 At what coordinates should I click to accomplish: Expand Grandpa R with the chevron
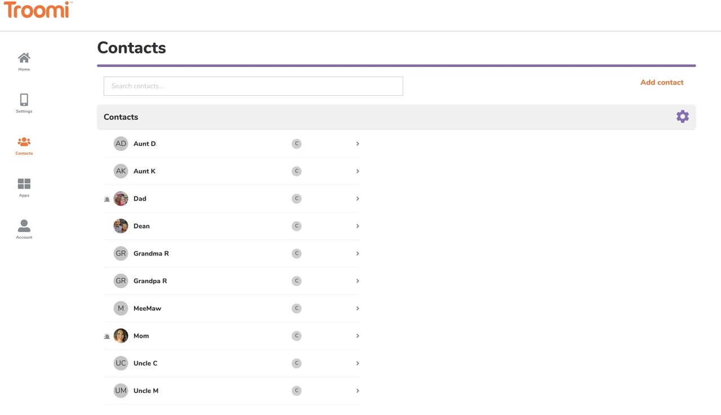358,281
